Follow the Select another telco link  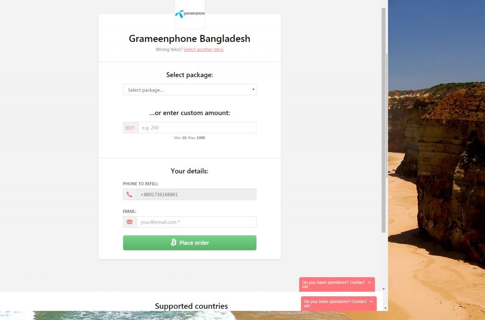pos(204,49)
